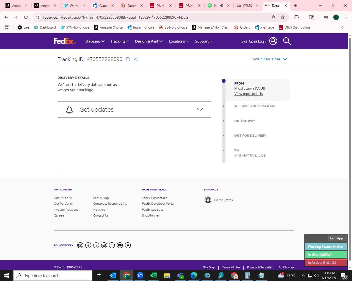Open the D&H Distributing bookmark
Screen dimensions: 352x281
point(294,27)
